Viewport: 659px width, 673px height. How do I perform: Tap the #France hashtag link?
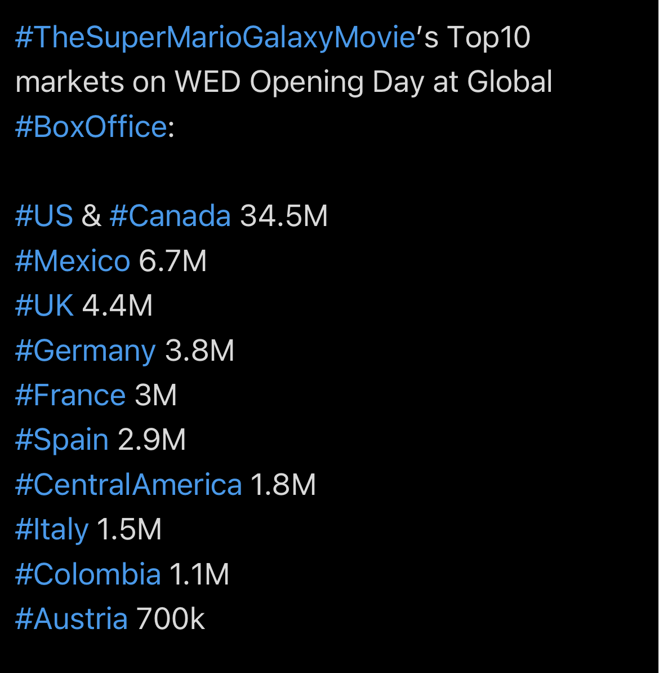pos(70,395)
